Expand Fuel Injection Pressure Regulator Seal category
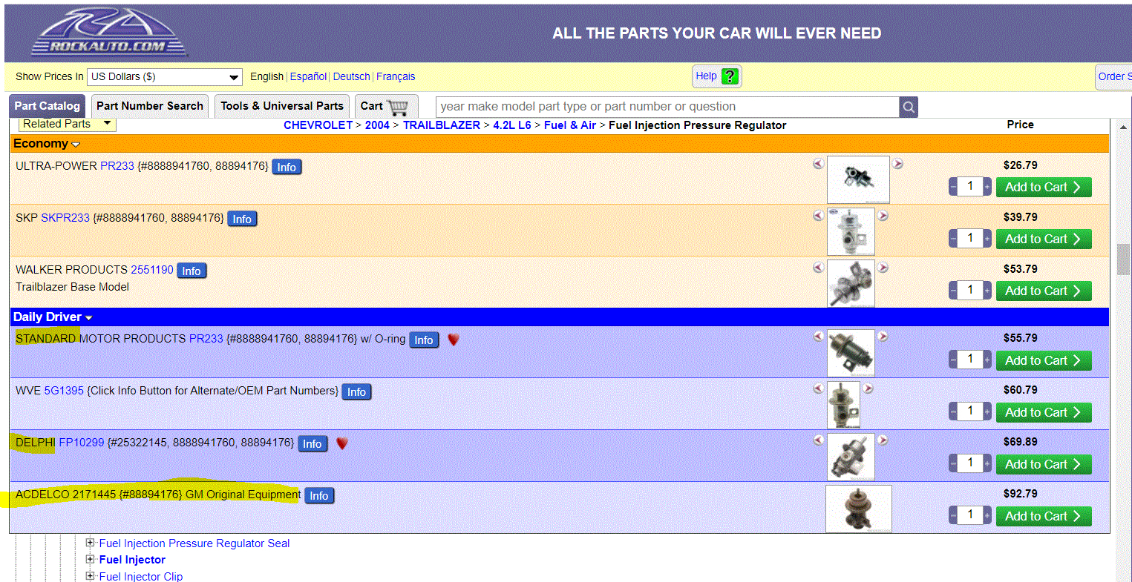 [90, 543]
